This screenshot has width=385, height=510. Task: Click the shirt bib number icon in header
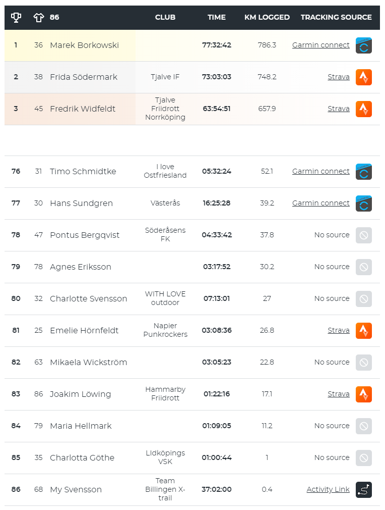(39, 17)
